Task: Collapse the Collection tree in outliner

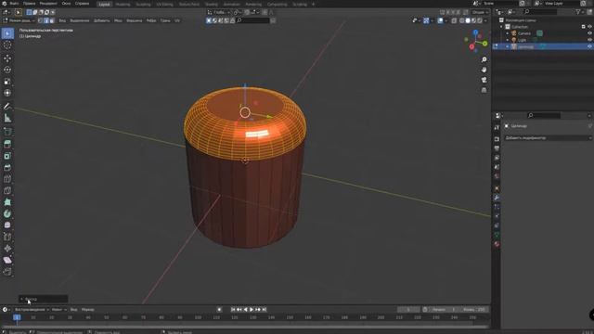Action: click(501, 27)
